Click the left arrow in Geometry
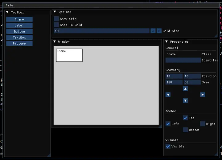Viewport: 222px width, 160px height. pos(168,95)
